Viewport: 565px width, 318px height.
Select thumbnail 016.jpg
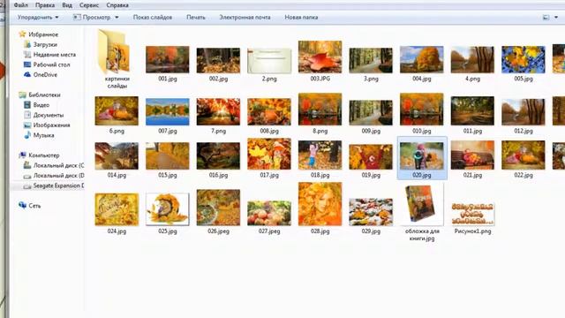click(218, 155)
